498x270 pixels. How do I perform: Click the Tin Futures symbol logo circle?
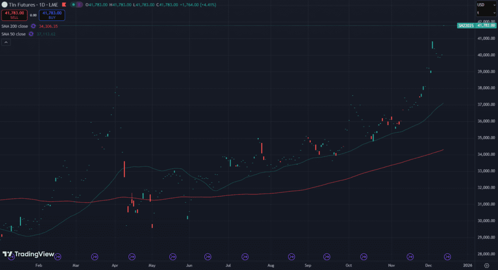(x=4, y=5)
